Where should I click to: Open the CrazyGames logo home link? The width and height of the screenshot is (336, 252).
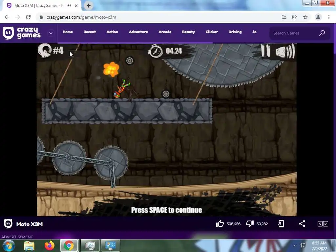coord(22,33)
